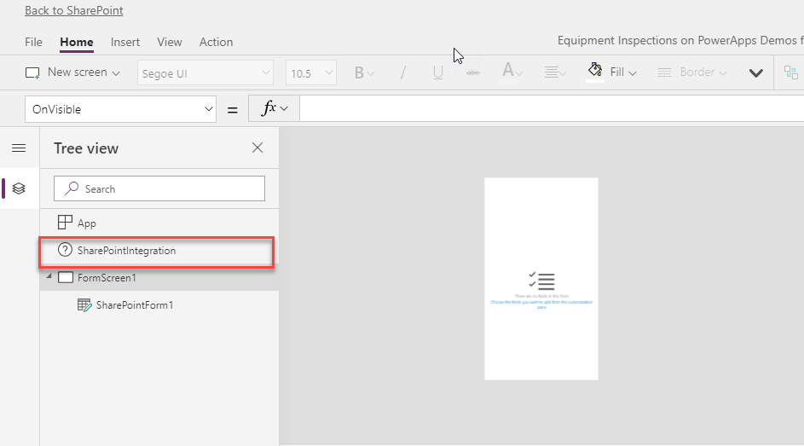Toggle italic formatting
Screen dimensions: 804x446
click(403, 72)
